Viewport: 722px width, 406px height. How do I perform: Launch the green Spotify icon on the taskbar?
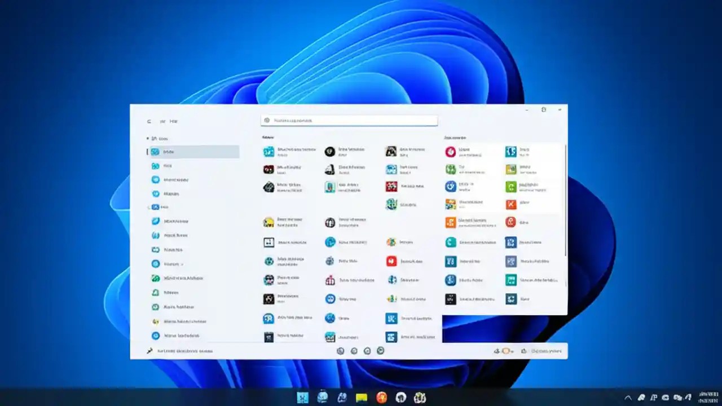420,396
